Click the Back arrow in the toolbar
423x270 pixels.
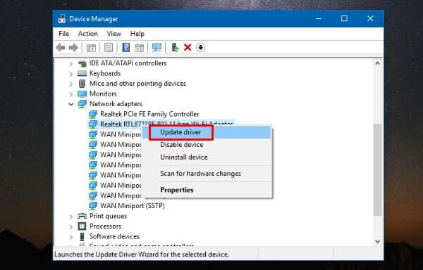[61, 48]
